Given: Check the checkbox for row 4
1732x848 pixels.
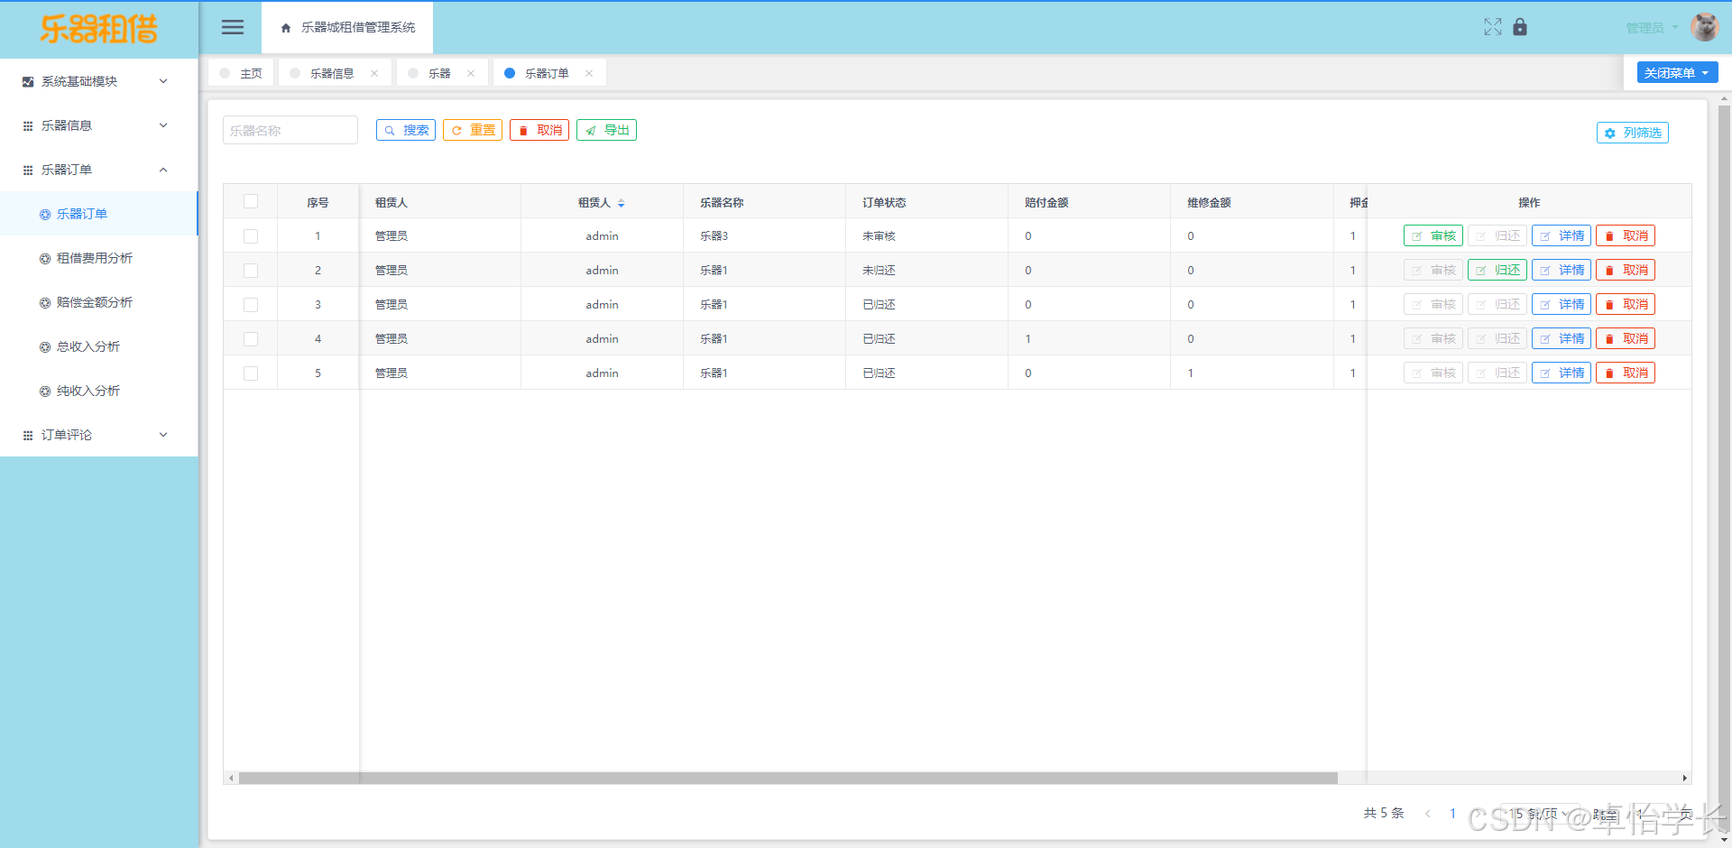Looking at the screenshot, I should (x=251, y=339).
